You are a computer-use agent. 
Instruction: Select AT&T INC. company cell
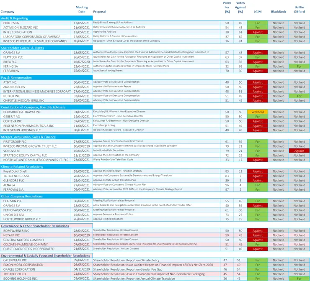click(36, 82)
